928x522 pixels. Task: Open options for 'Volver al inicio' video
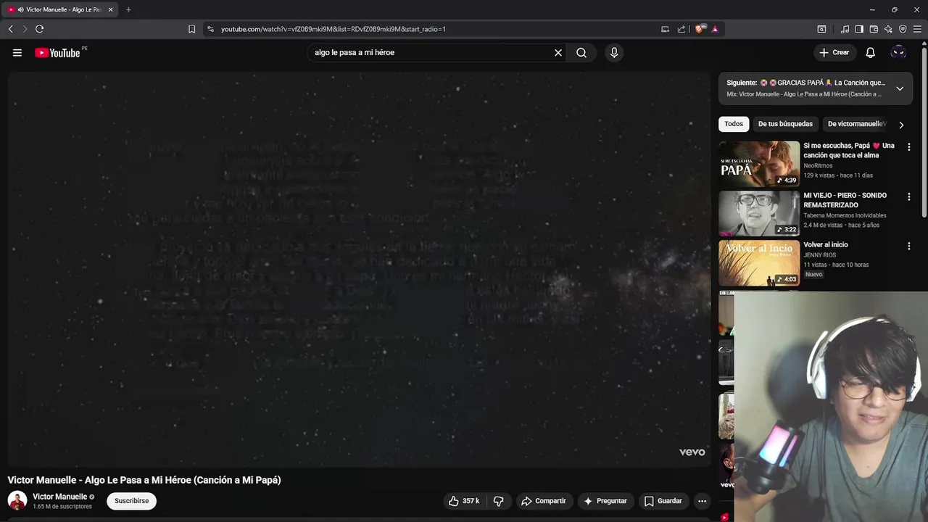pos(908,246)
